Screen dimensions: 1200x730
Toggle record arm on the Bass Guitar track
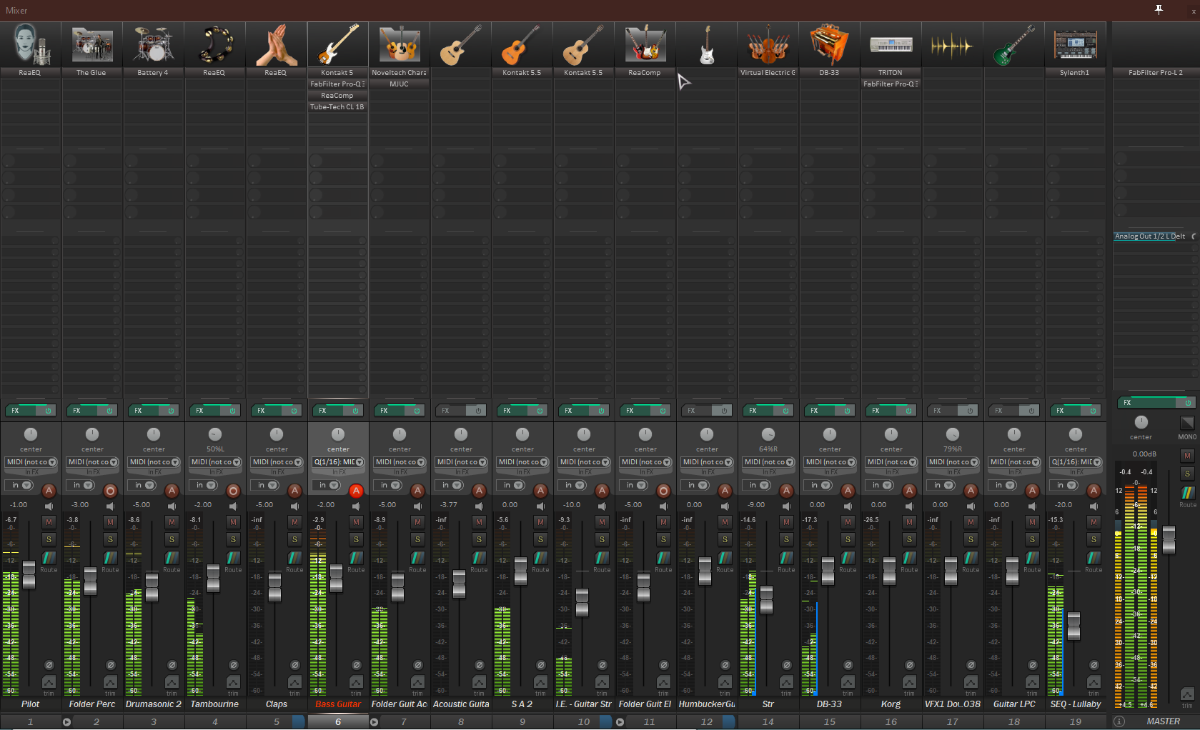pyautogui.click(x=356, y=491)
